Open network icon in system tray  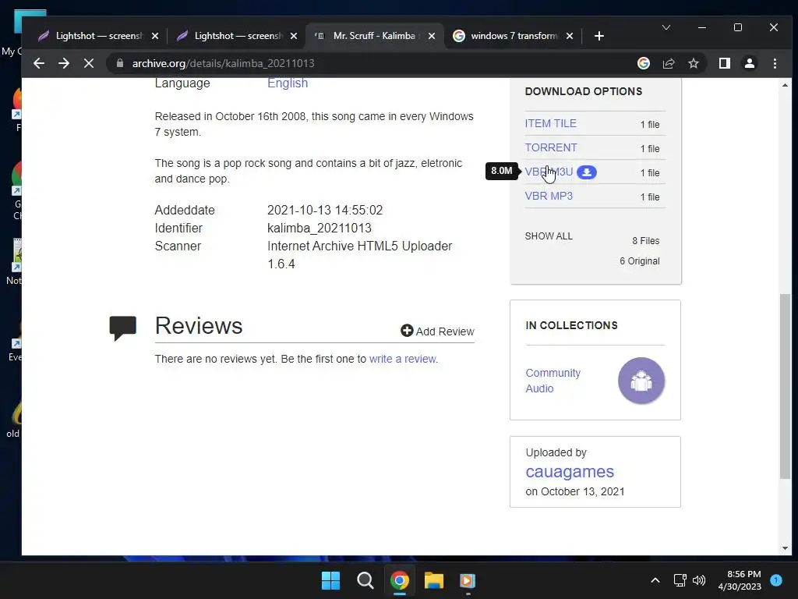click(x=680, y=580)
